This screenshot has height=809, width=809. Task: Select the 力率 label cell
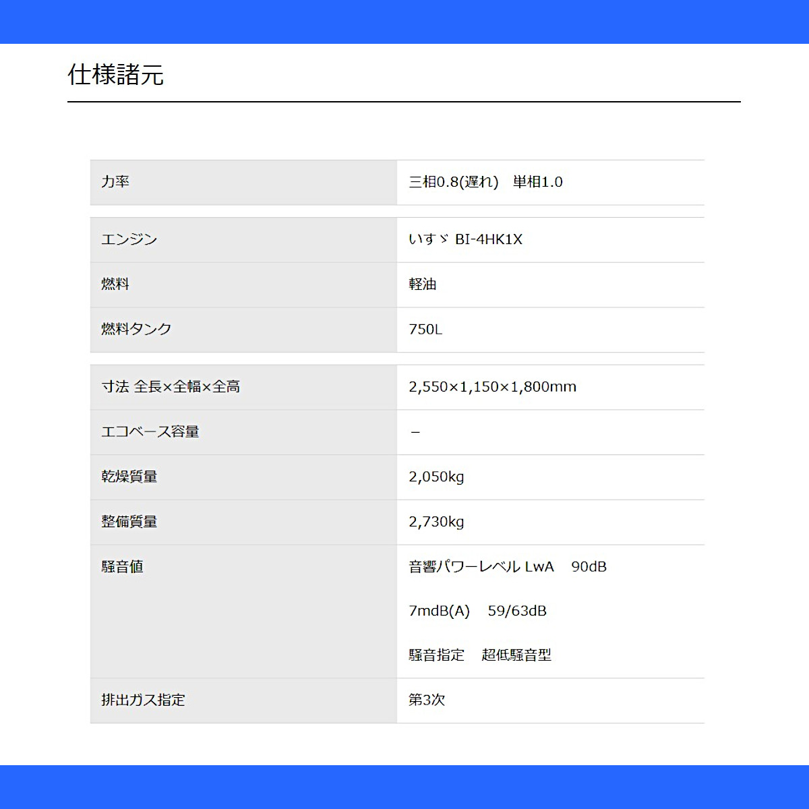pyautogui.click(x=243, y=182)
